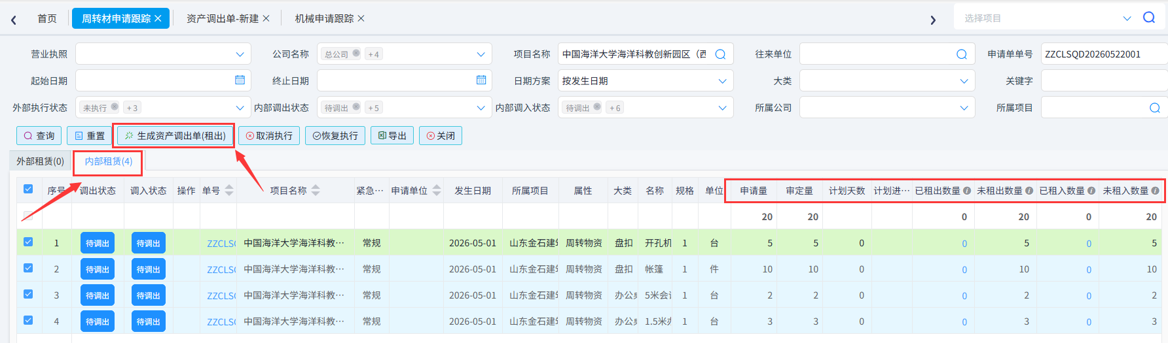Go to the 首页 tab
Viewport: 1168px width, 343px height.
(x=47, y=18)
